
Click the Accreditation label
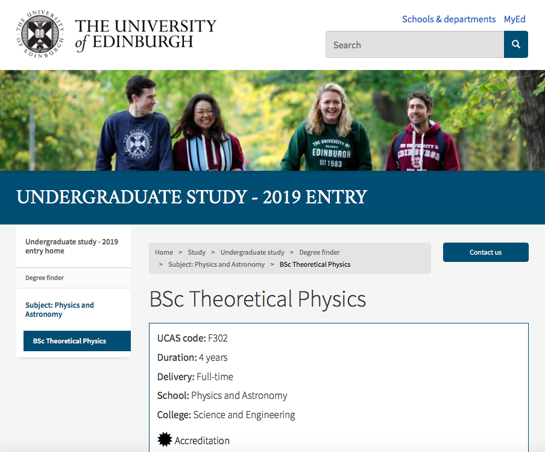coord(202,441)
